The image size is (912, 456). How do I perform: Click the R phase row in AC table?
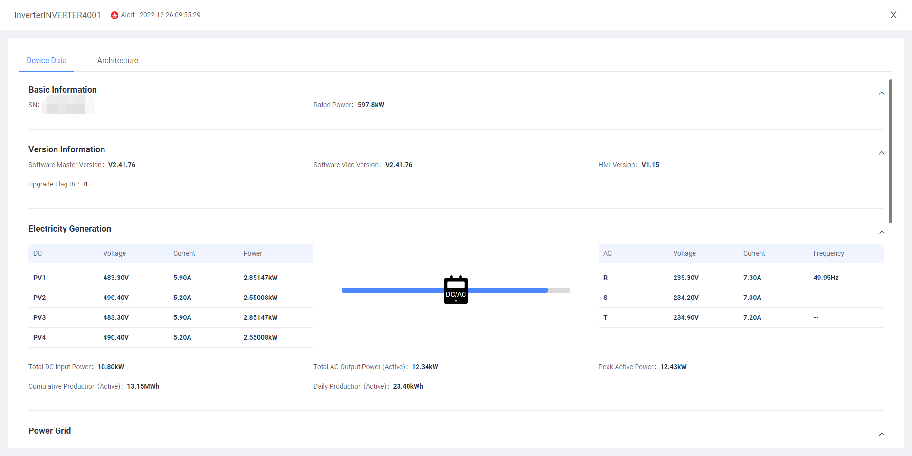(x=740, y=278)
